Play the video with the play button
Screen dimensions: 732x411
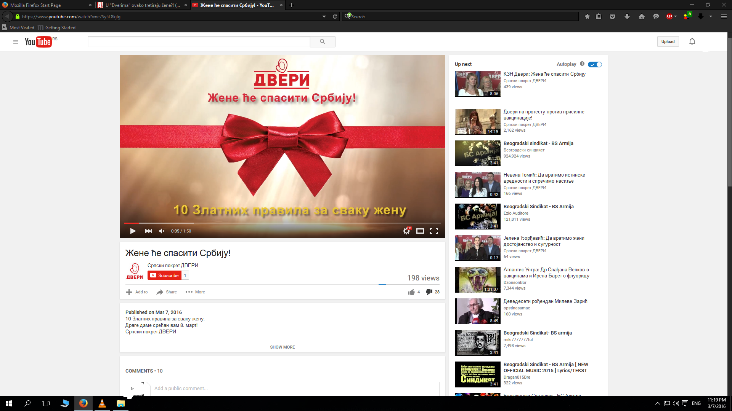click(133, 231)
